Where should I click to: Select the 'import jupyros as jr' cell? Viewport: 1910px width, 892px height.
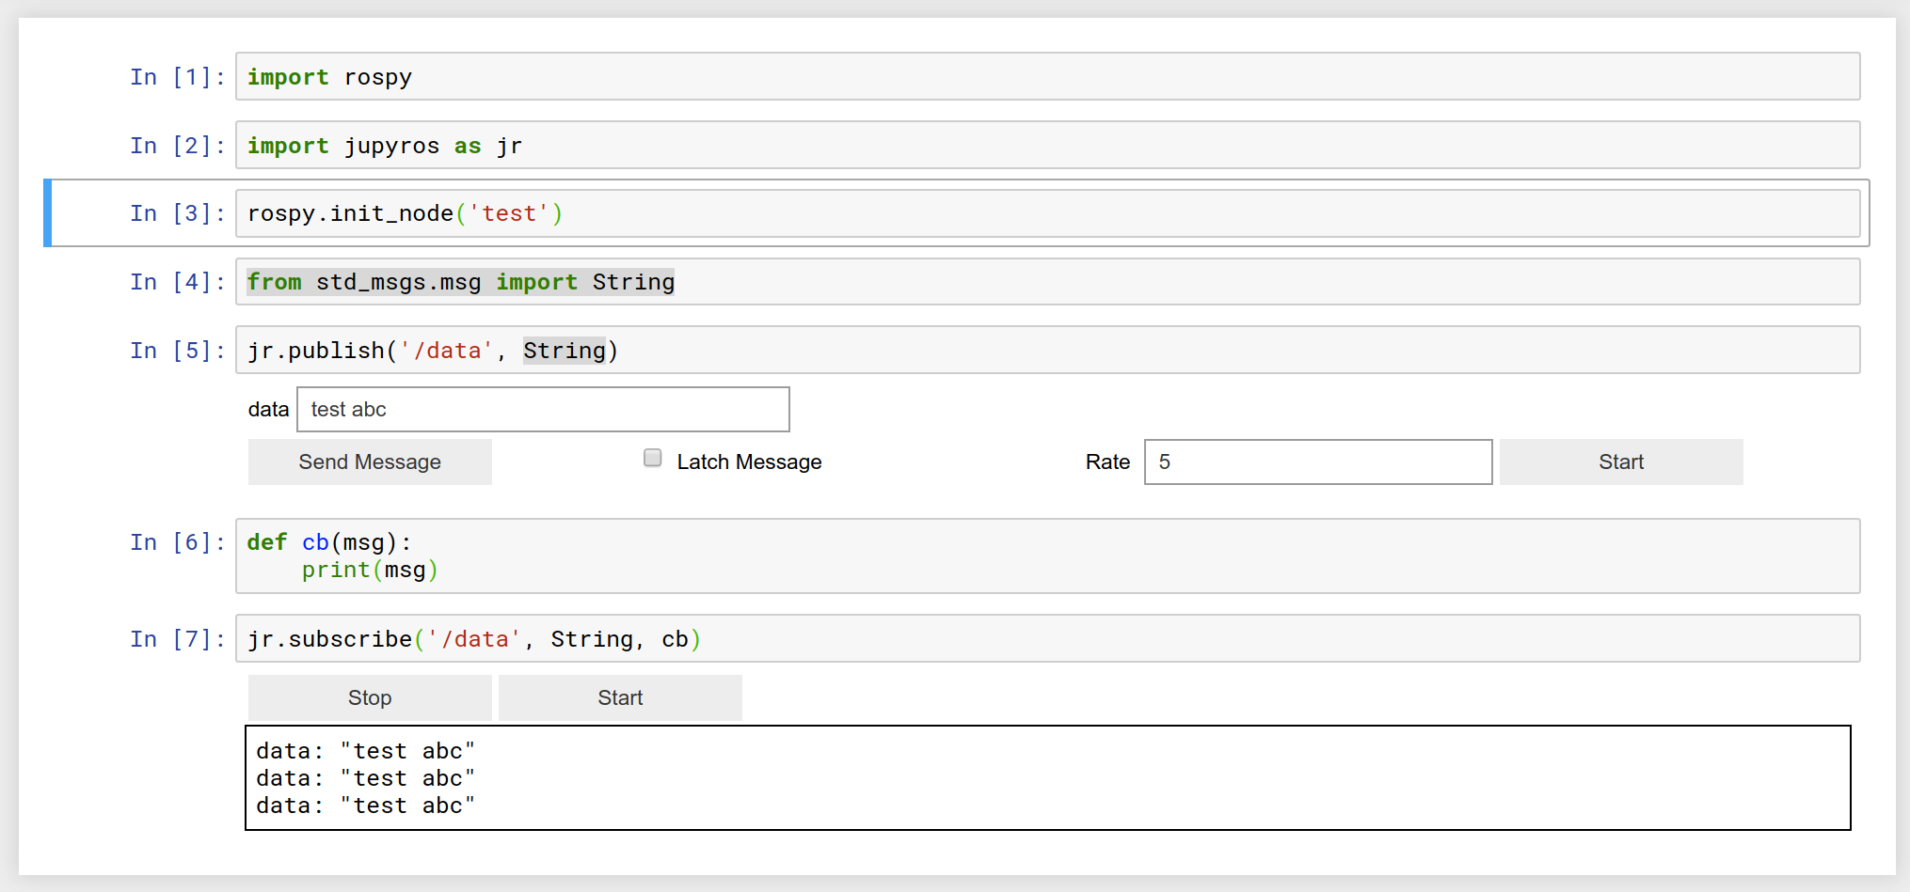(1047, 145)
